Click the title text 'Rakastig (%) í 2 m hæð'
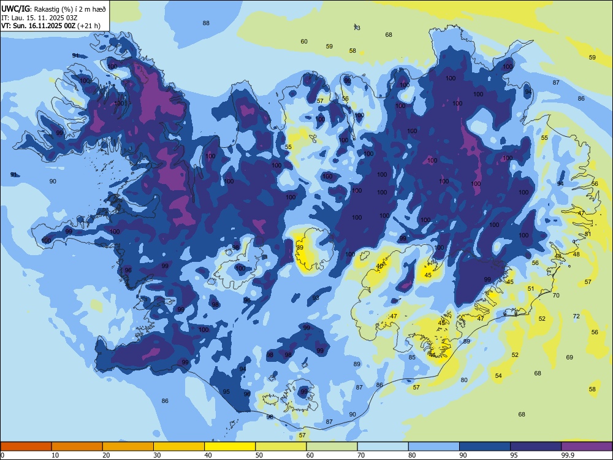The image size is (613, 460). (x=70, y=9)
